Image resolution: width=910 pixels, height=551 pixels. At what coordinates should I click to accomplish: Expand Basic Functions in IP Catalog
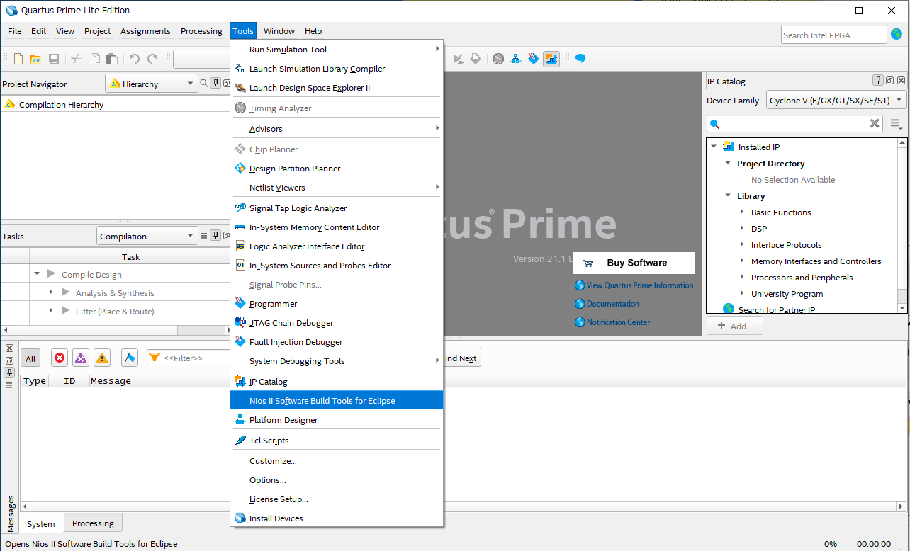[742, 212]
